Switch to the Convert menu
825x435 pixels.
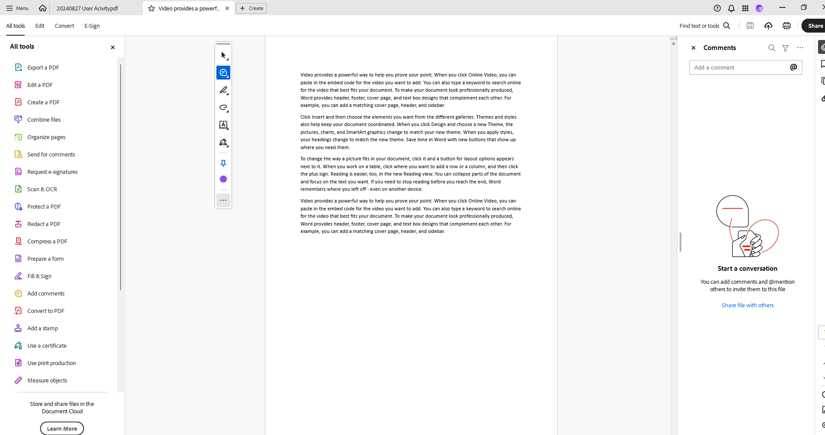(x=64, y=26)
